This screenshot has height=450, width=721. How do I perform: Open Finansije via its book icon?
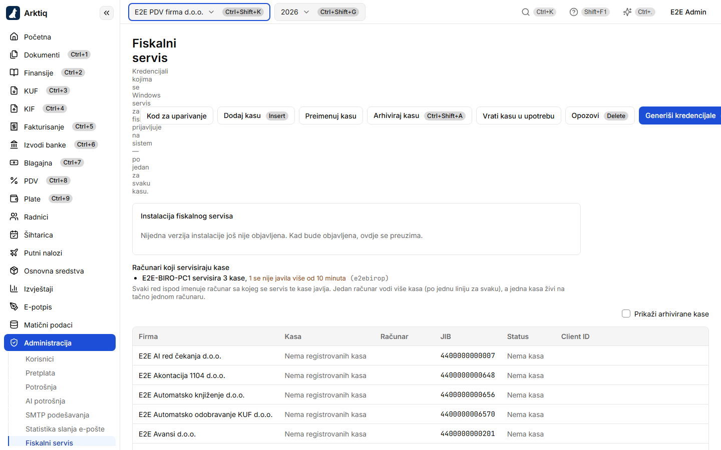[x=14, y=72]
